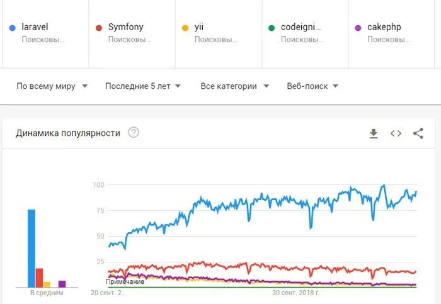Screen dimensions: 441x304
Task: Click the blue laravel color dot
Action: tap(13, 28)
